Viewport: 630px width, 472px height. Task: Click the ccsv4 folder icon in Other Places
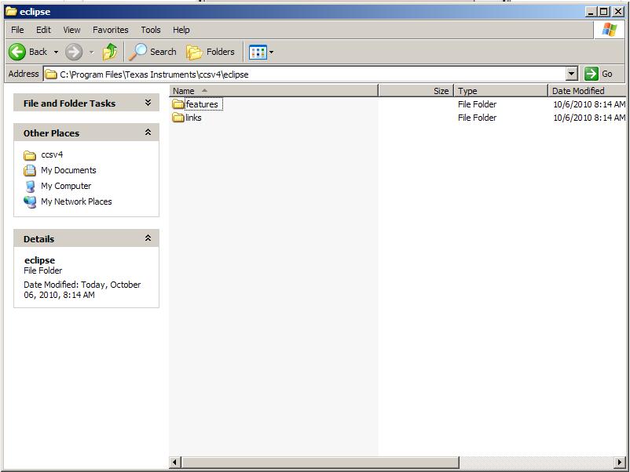(x=30, y=154)
